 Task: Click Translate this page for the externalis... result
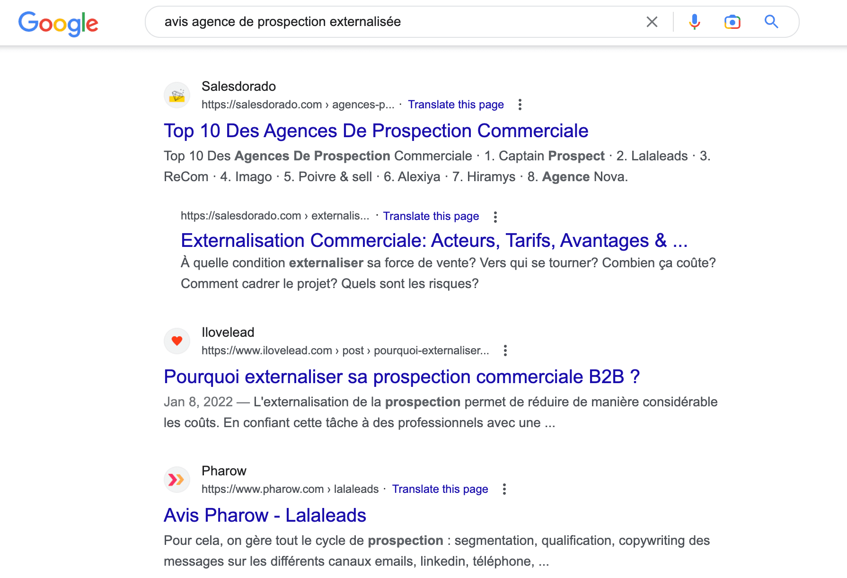point(431,216)
